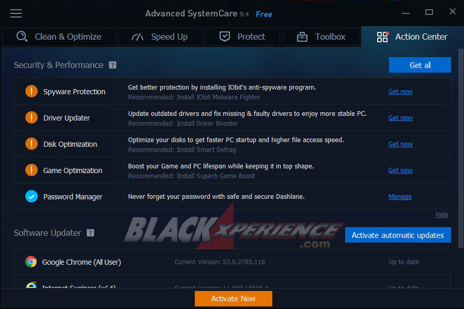464x309 pixels.
Task: Click the orange Activate Now button
Action: [234, 299]
